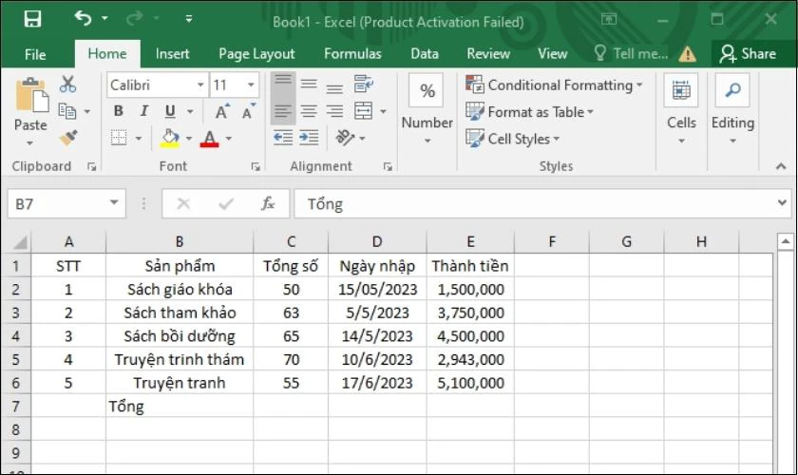This screenshot has width=798, height=475.
Task: Open the Review tab
Action: [x=488, y=54]
